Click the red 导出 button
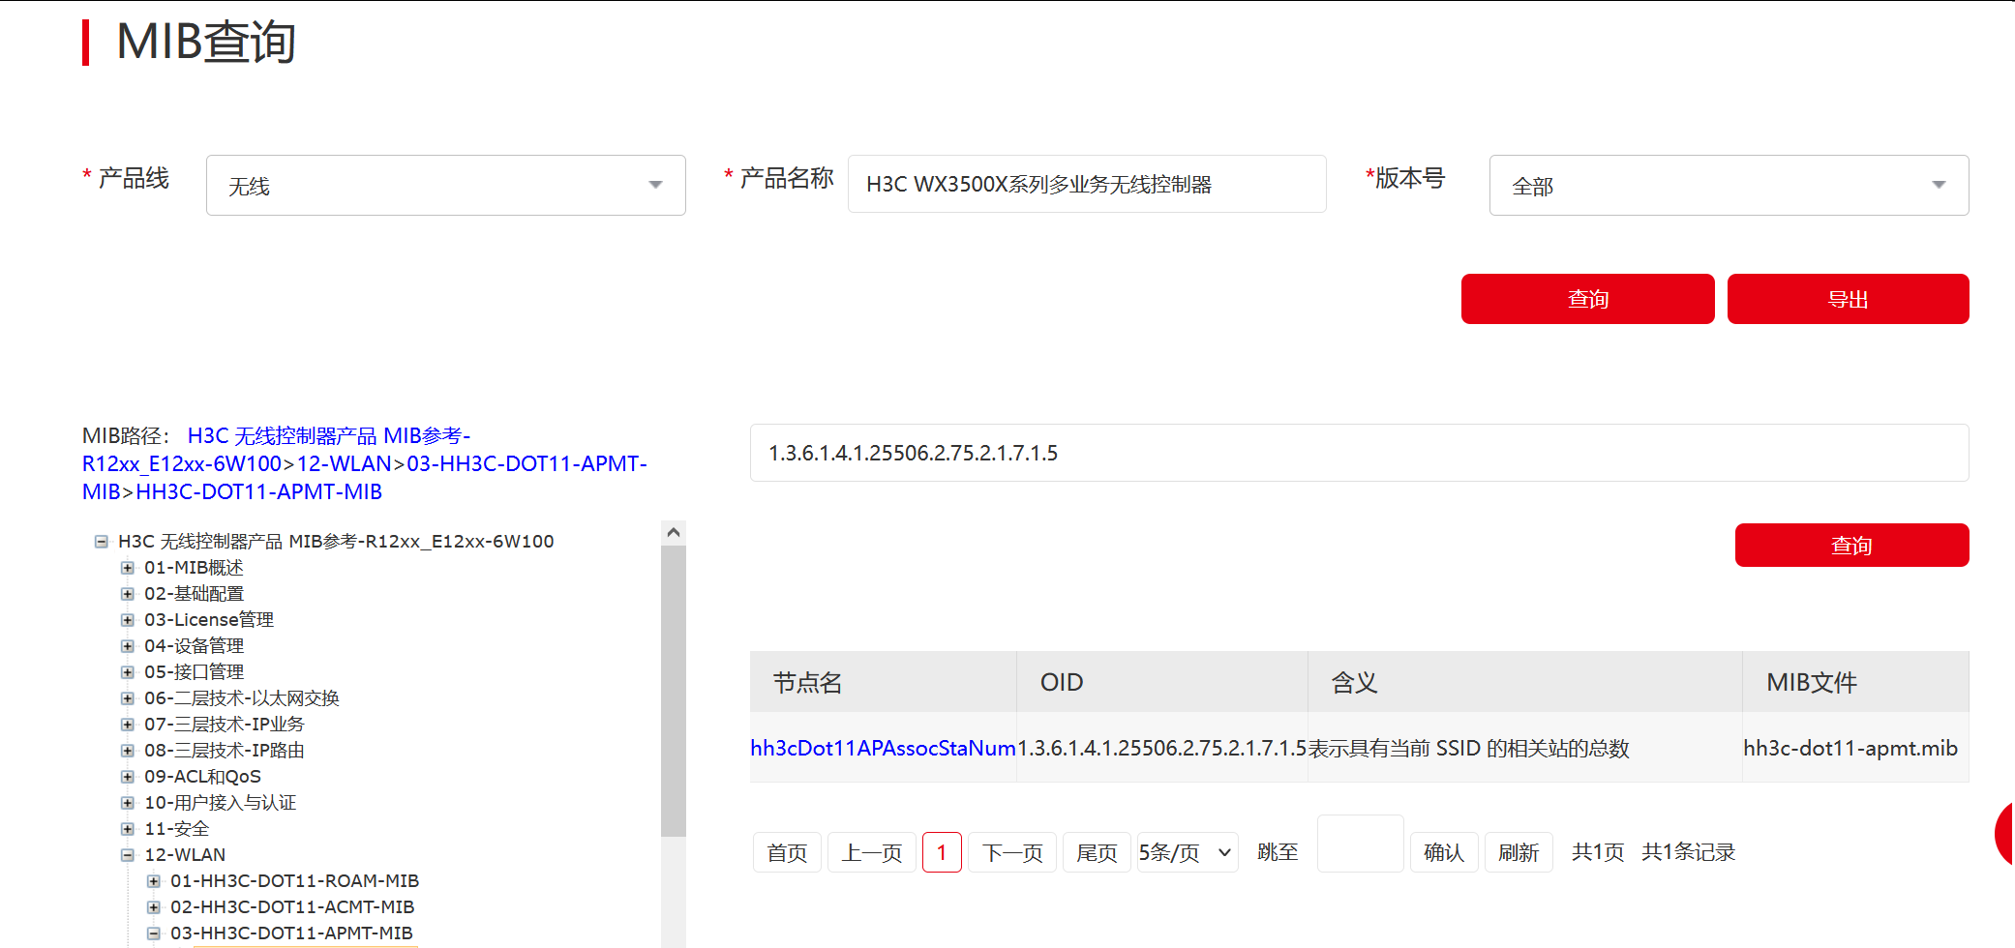 (x=1848, y=299)
